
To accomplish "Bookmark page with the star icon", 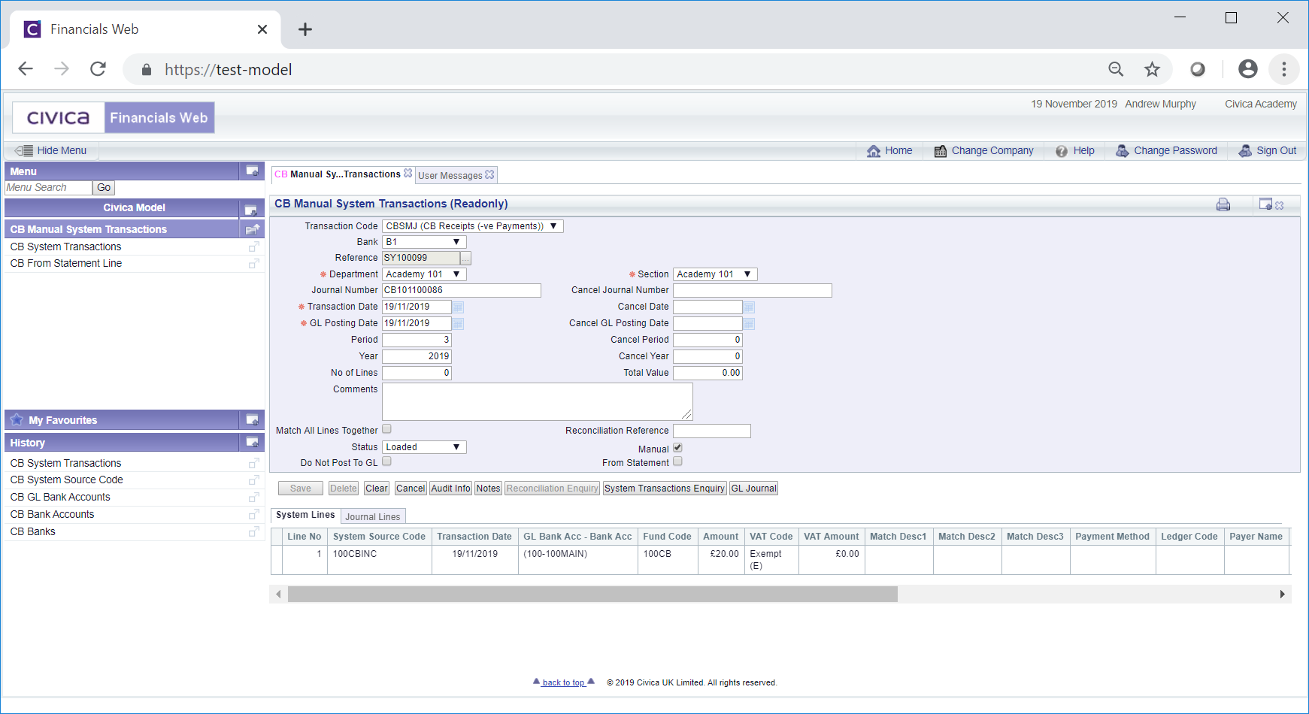I will (1152, 70).
